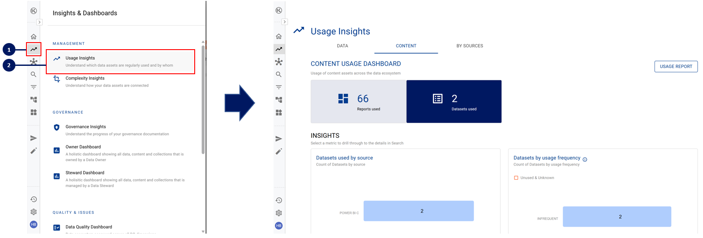Image resolution: width=703 pixels, height=238 pixels.
Task: Switch to the BY SOURCES tab
Action: [x=470, y=46]
